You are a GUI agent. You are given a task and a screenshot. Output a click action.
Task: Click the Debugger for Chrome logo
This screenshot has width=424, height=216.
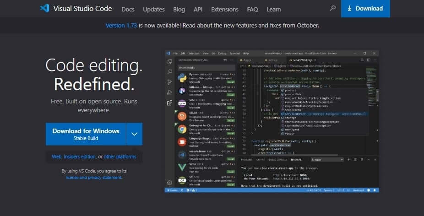(182, 129)
